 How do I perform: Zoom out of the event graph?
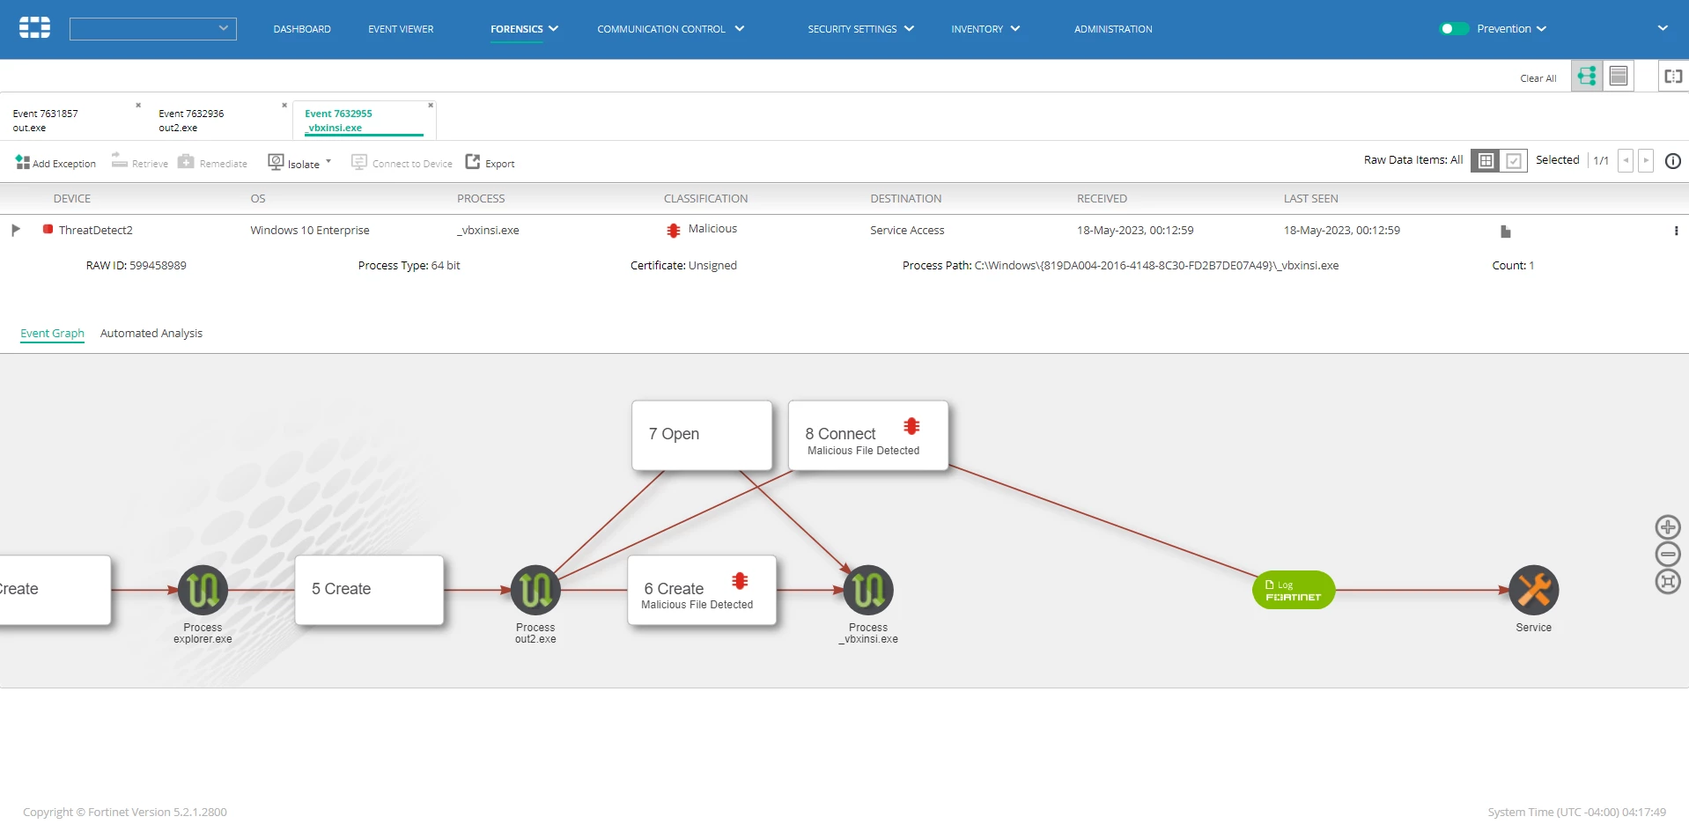point(1668,555)
